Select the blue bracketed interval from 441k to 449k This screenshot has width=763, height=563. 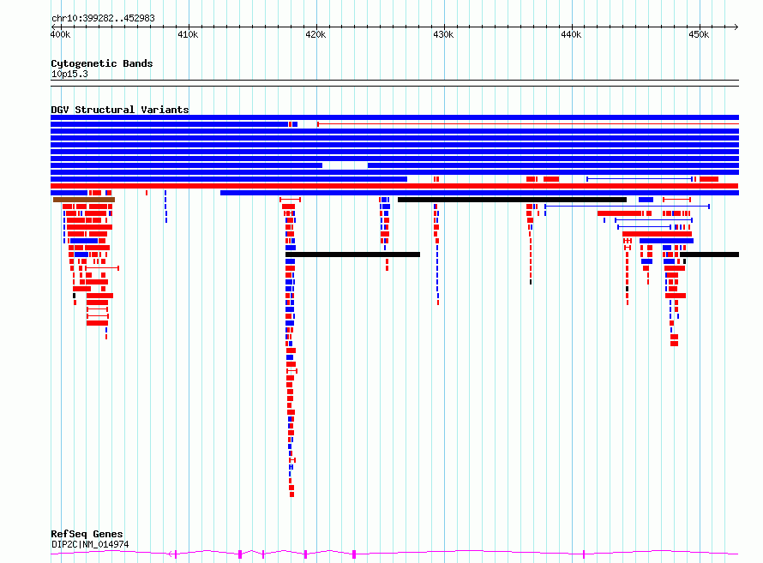point(640,179)
